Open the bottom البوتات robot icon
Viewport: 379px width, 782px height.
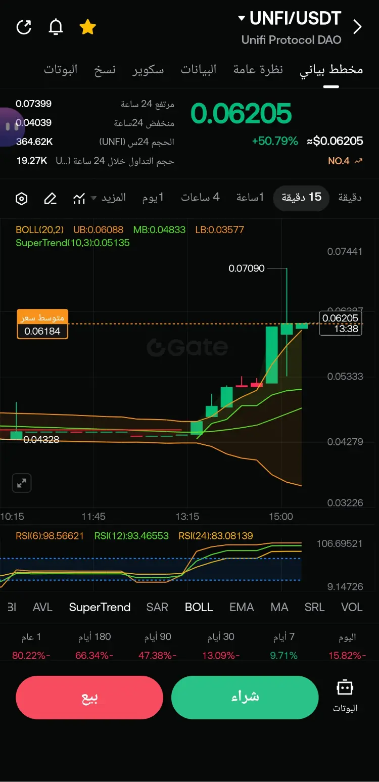(345, 696)
